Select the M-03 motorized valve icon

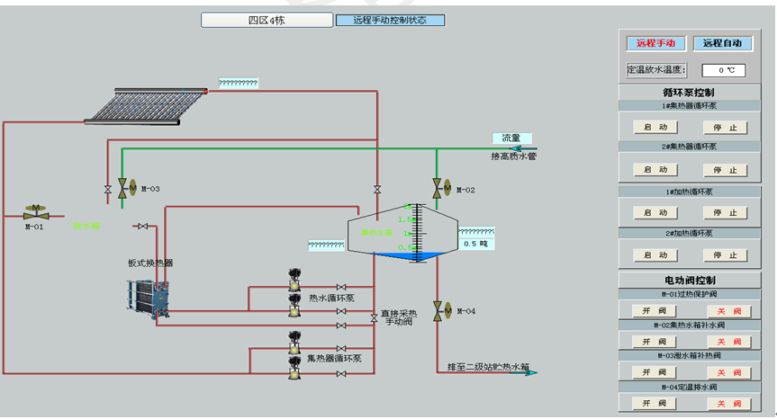click(x=123, y=188)
